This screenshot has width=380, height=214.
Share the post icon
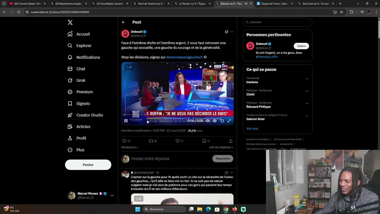click(x=231, y=141)
